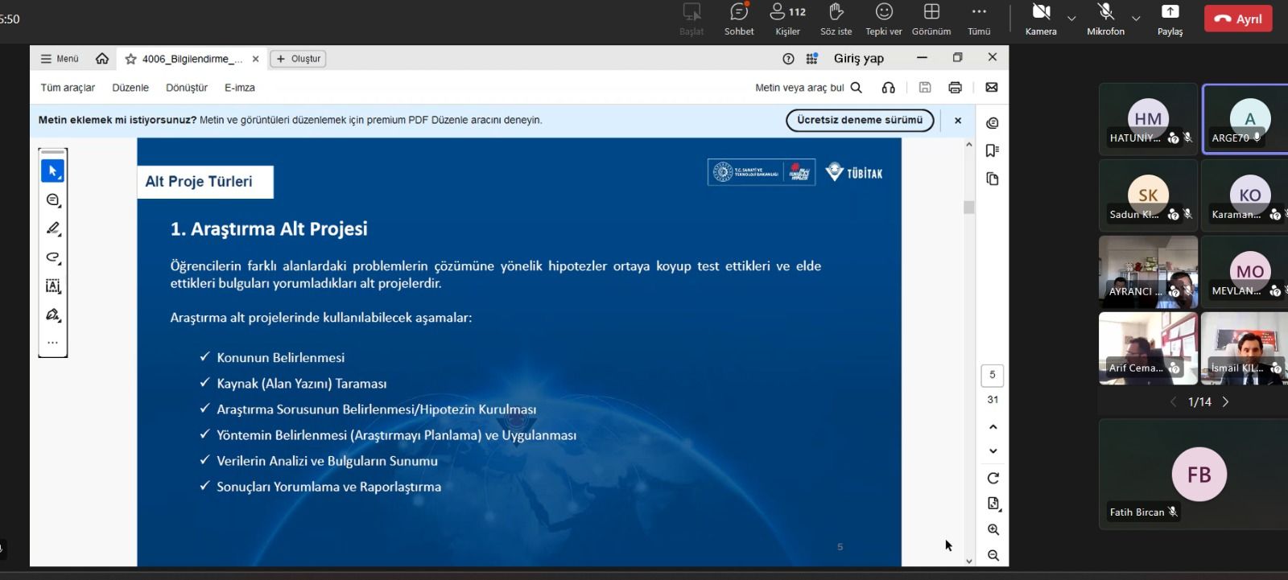1288x580 pixels.
Task: Open the bookmarks panel icon in the right sidebar
Action: [x=993, y=150]
